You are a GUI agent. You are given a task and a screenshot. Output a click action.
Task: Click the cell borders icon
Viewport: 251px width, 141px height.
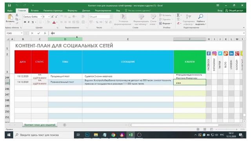click(40, 22)
